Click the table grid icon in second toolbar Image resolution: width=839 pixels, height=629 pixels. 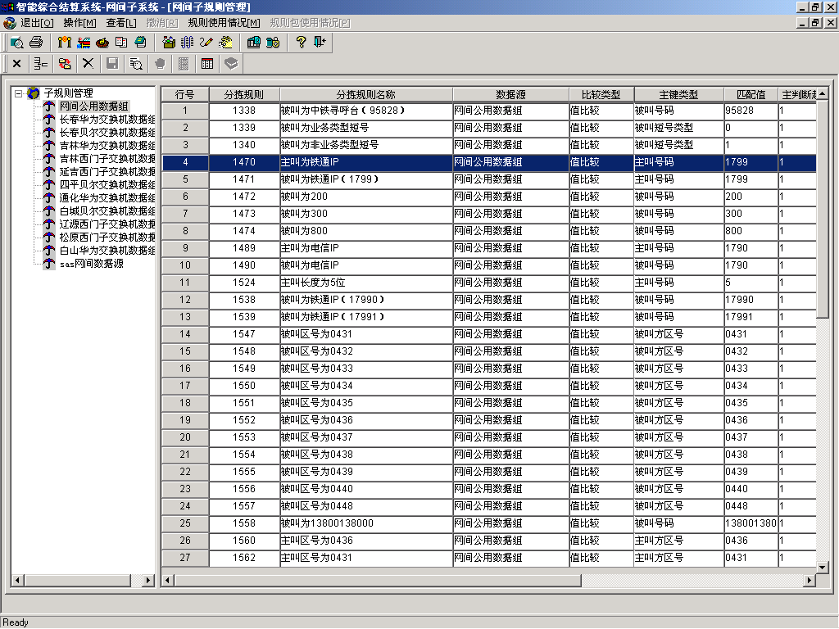click(207, 63)
